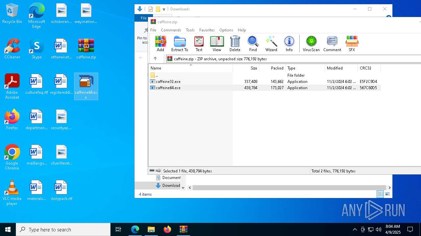Select storypack.rtf desktop file
This screenshot has height=236, width=421.
61,190
